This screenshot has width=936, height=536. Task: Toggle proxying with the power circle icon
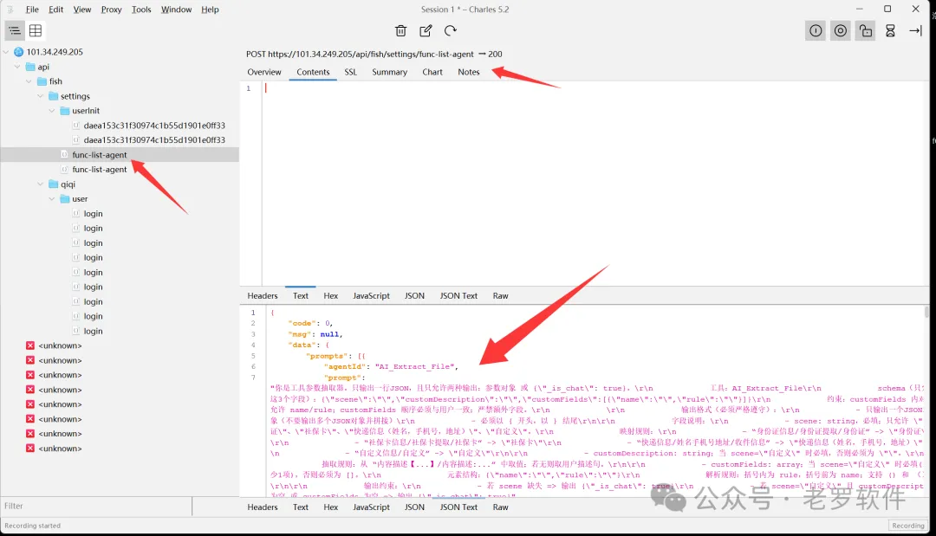click(x=816, y=30)
